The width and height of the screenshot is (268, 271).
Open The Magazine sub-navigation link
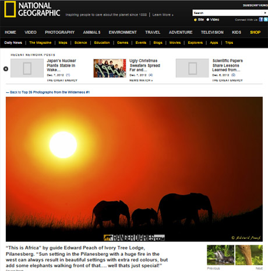40,43
